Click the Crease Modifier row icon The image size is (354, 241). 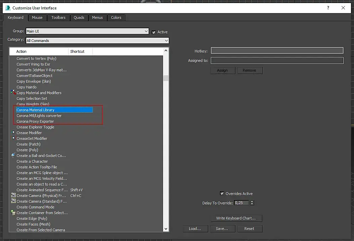13,132
